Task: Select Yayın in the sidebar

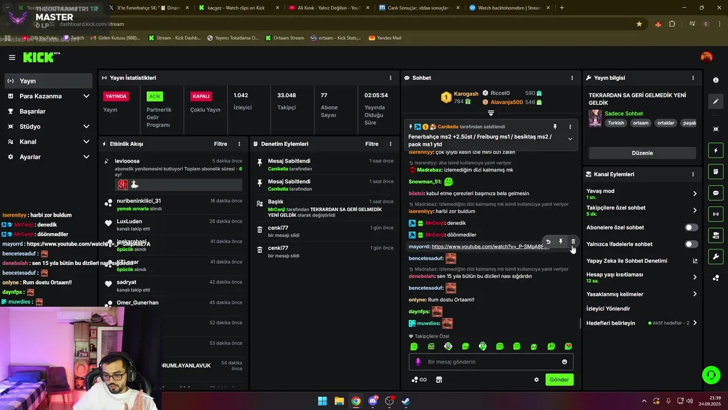Action: point(48,81)
